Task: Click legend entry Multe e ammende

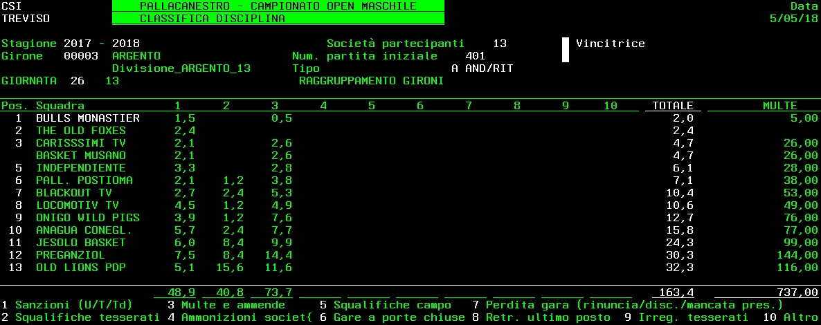Action: pos(233,305)
